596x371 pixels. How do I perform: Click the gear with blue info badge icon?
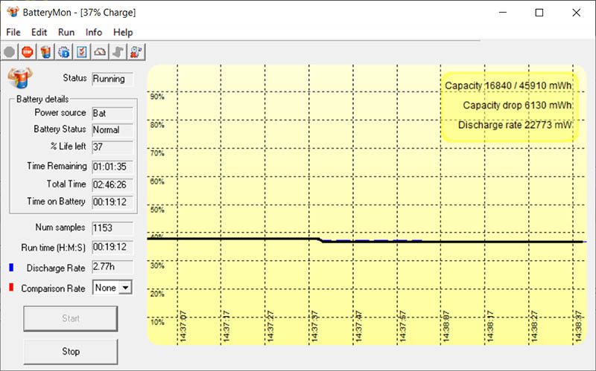pyautogui.click(x=64, y=52)
